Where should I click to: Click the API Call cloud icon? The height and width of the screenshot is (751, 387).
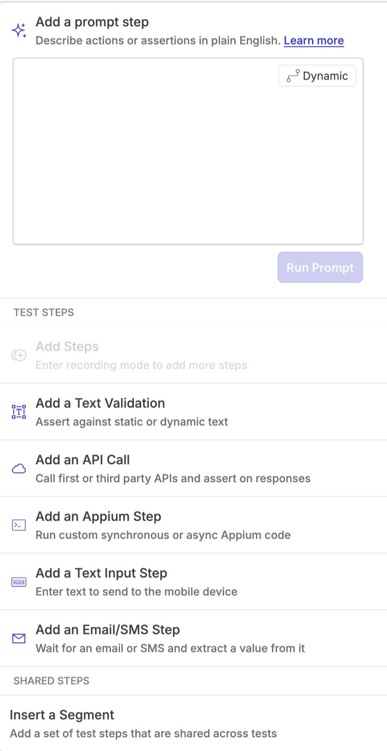19,469
